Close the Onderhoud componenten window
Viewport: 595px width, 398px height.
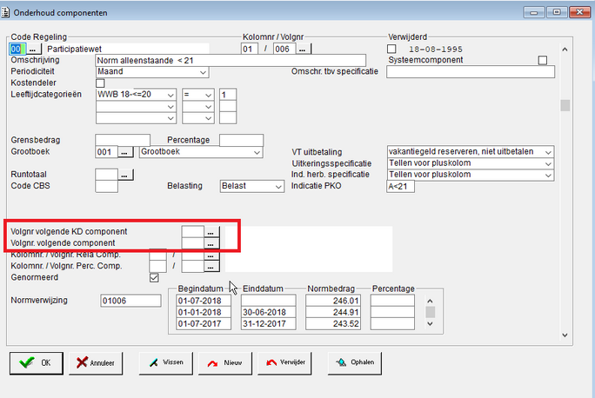pyautogui.click(x=579, y=12)
